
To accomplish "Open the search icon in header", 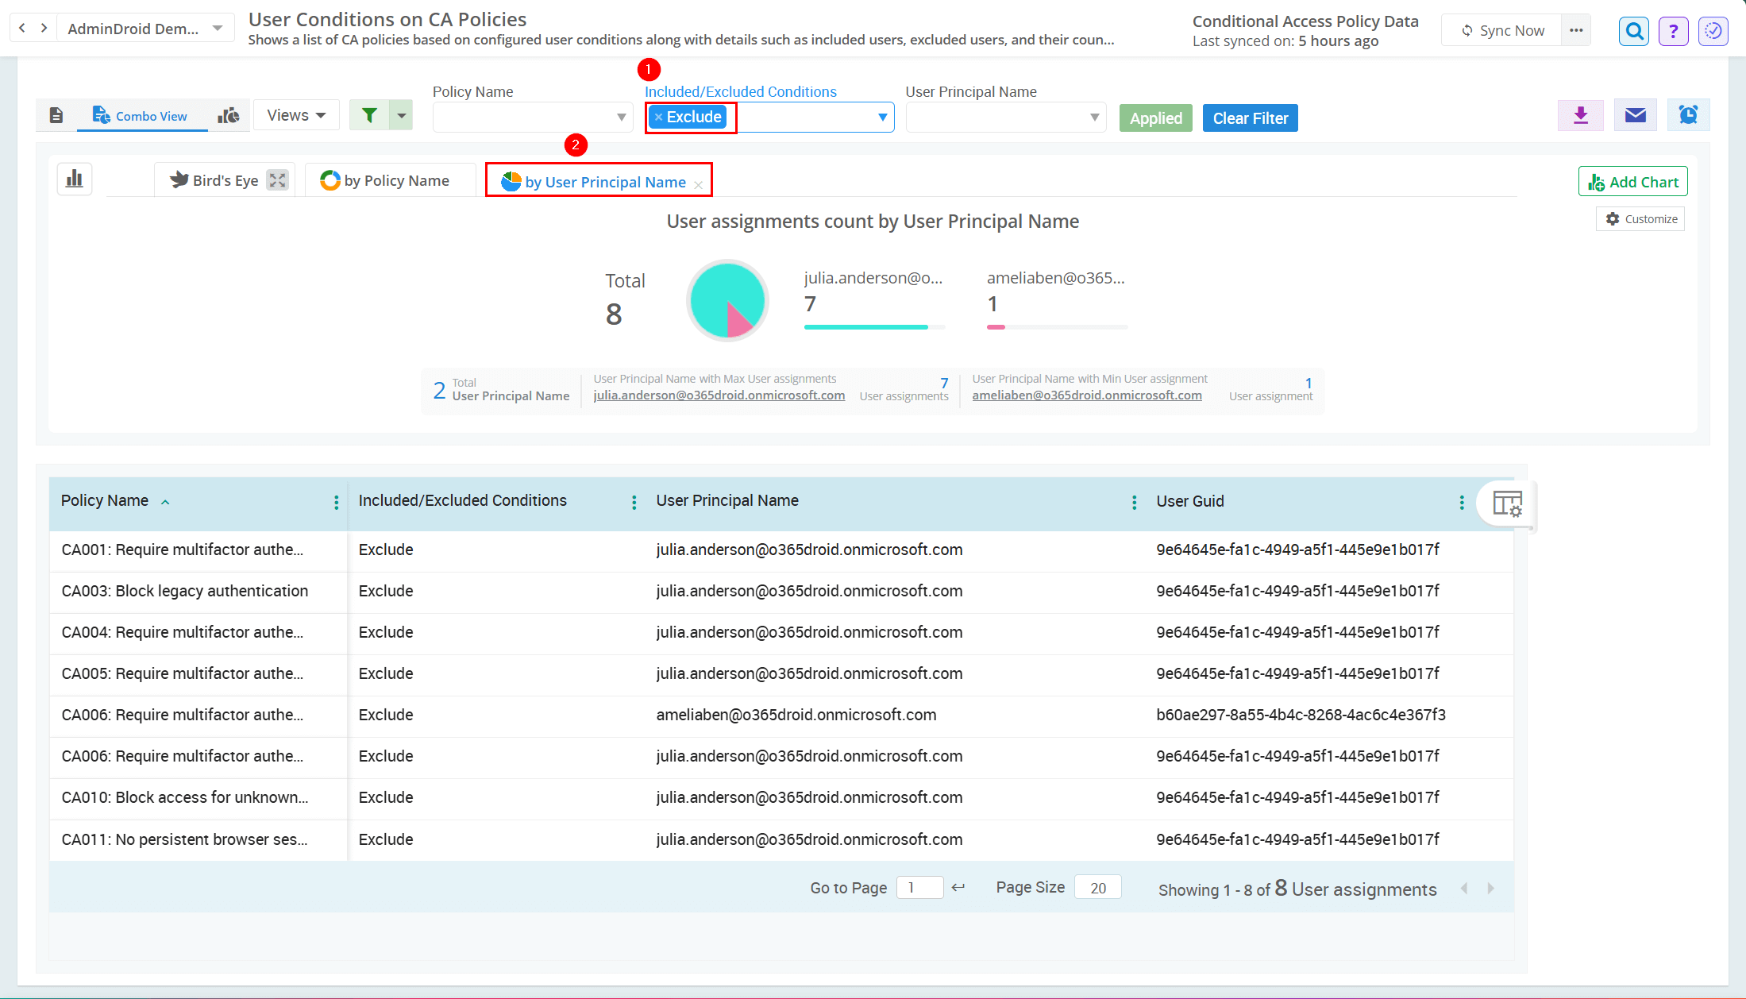I will [1634, 31].
